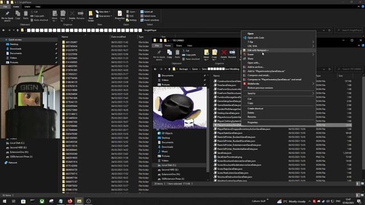
Task: Create a New folder in SinglePlayer window
Action: [x=91, y=16]
